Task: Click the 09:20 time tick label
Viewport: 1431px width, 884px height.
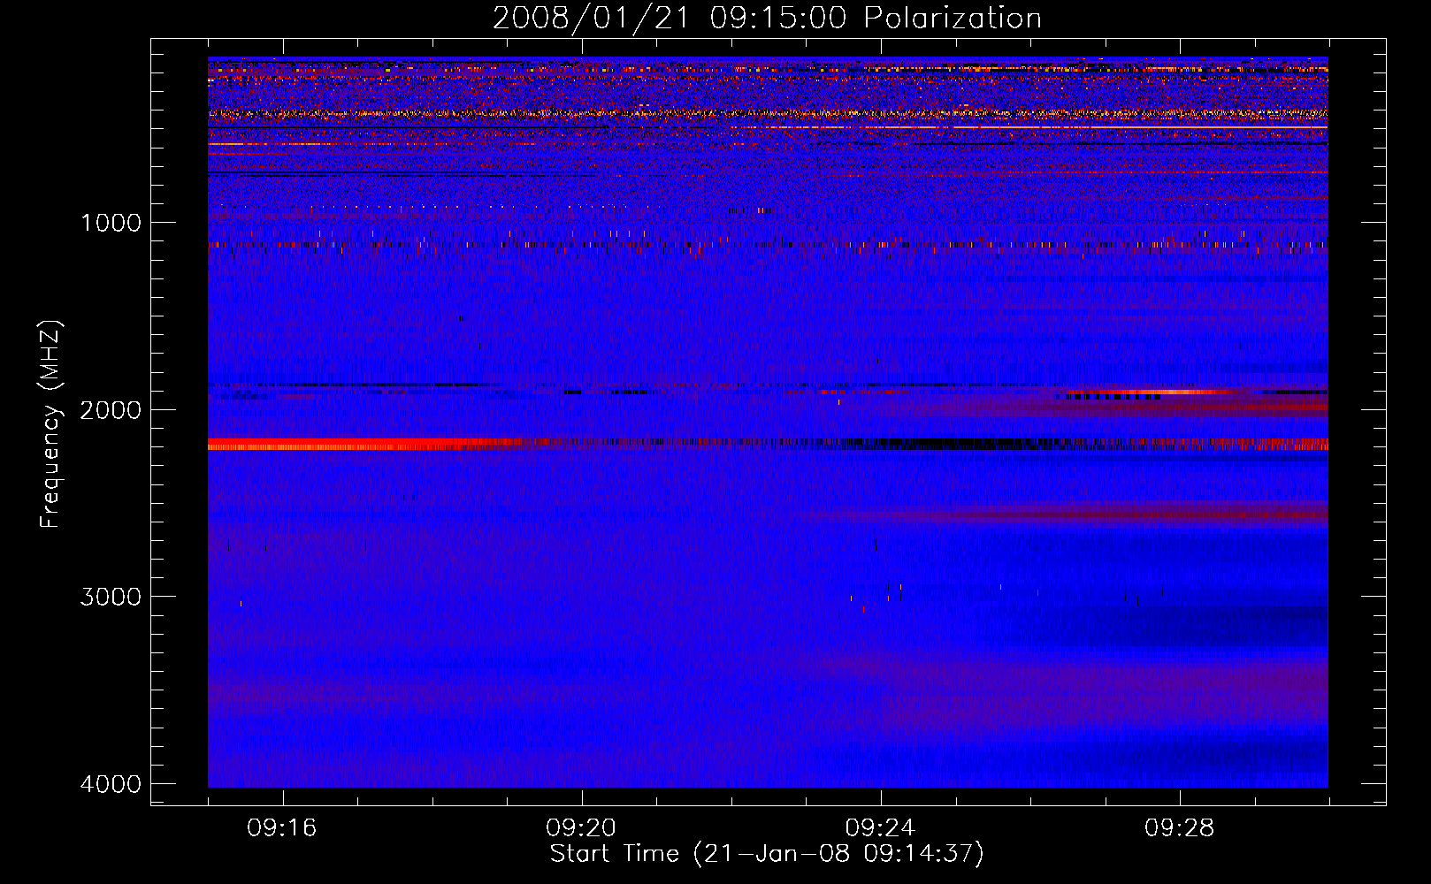Action: coord(581,828)
